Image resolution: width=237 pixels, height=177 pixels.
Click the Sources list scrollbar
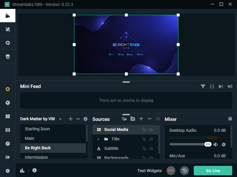[x=159, y=140]
